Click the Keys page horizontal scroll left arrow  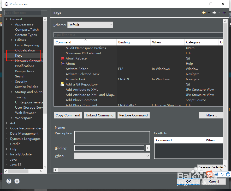pos(56,170)
